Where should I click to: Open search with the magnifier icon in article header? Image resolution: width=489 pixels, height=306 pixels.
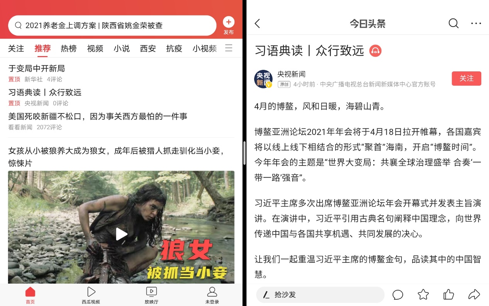[454, 24]
